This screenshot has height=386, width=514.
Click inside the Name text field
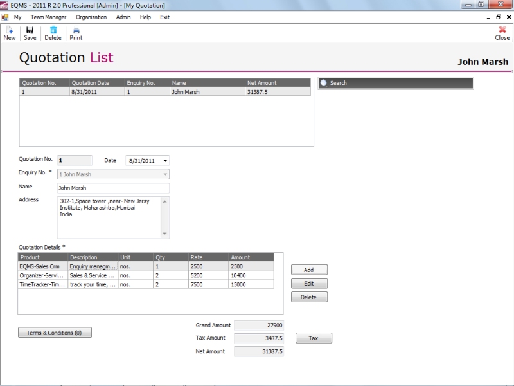(112, 188)
